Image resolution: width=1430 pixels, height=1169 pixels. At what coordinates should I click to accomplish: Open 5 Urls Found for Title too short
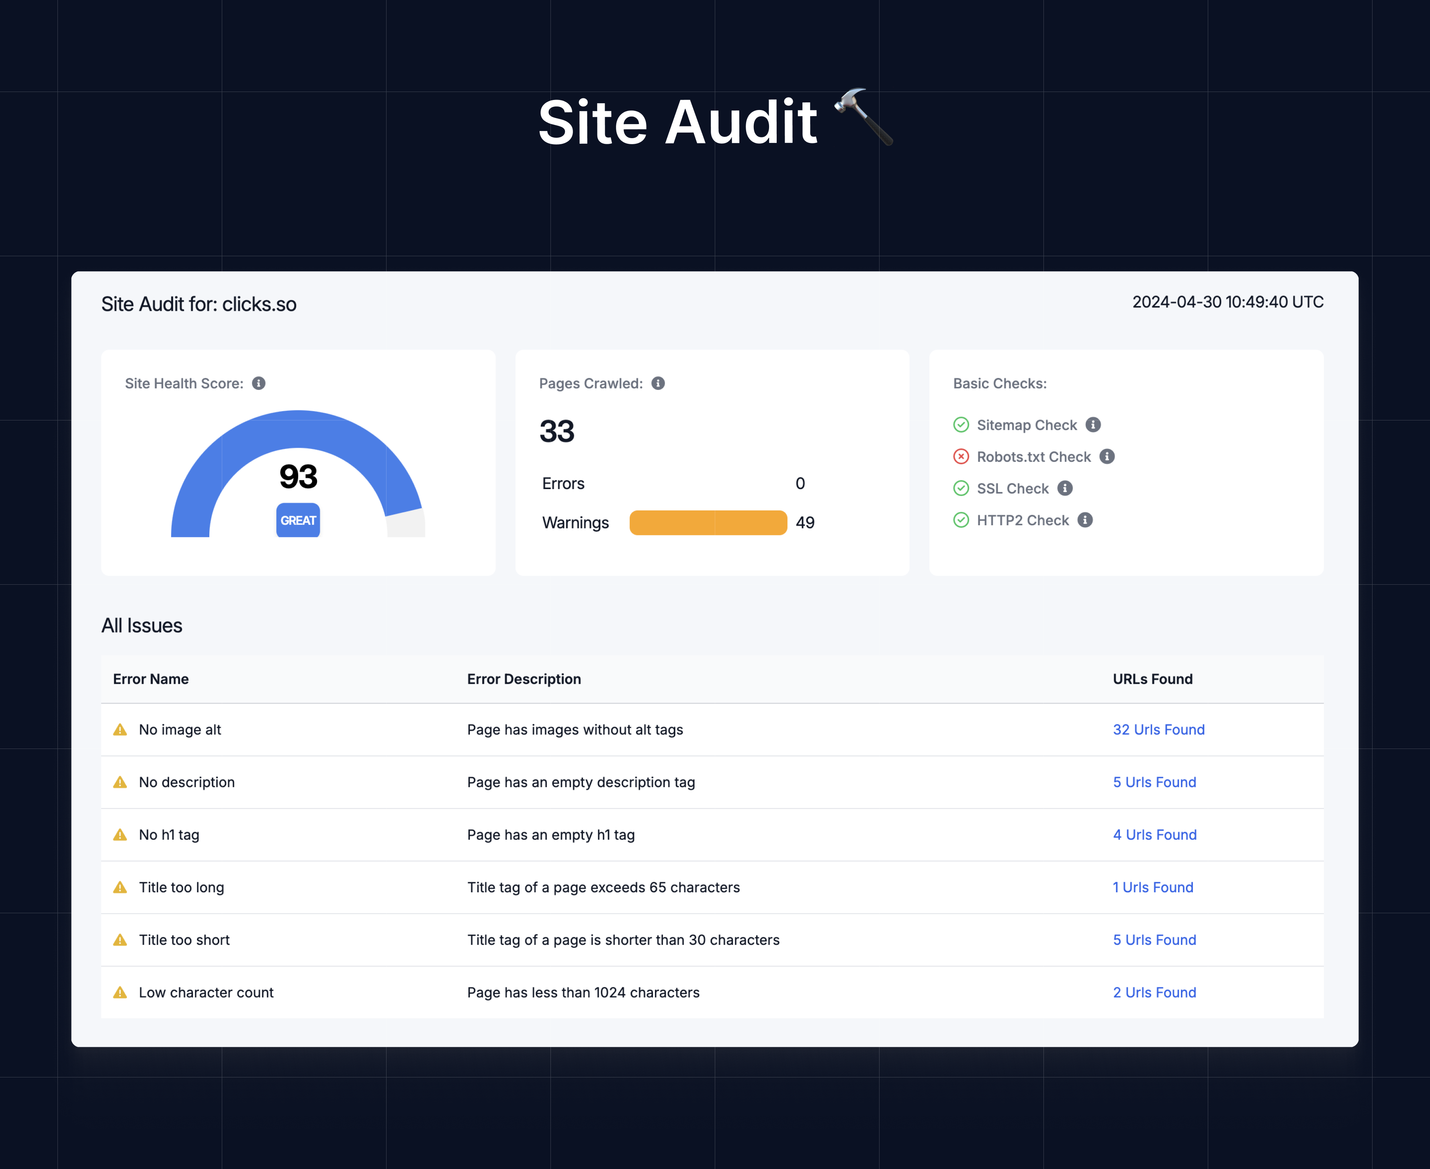click(x=1154, y=939)
